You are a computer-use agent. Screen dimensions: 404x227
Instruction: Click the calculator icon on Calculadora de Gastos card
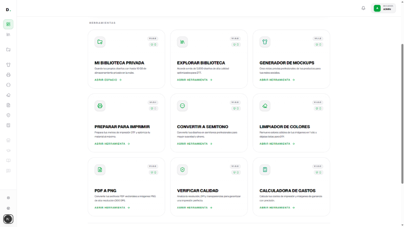click(265, 169)
